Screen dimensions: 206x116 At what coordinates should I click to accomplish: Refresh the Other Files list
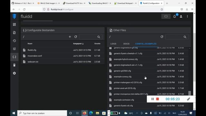162,37
